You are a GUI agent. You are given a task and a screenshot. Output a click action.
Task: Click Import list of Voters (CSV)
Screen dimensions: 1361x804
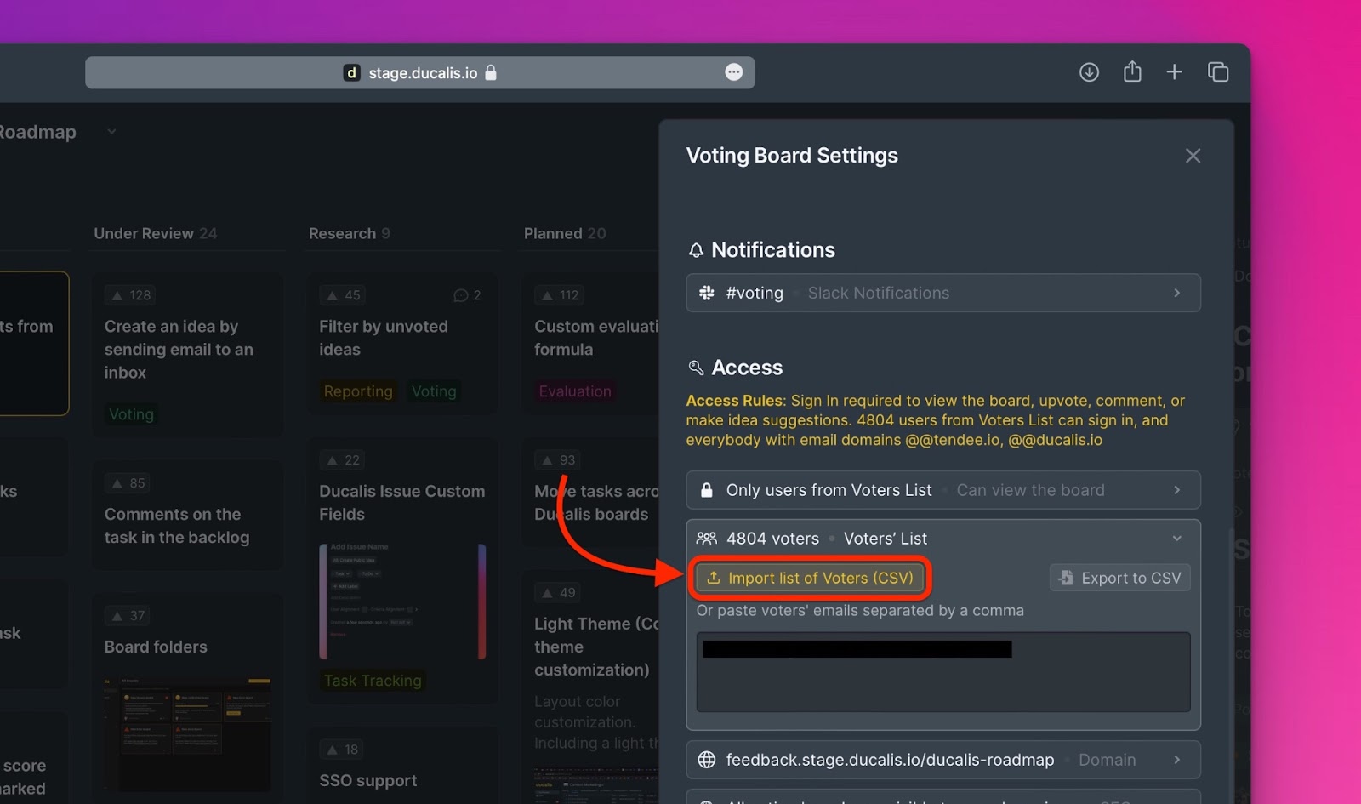tap(810, 578)
